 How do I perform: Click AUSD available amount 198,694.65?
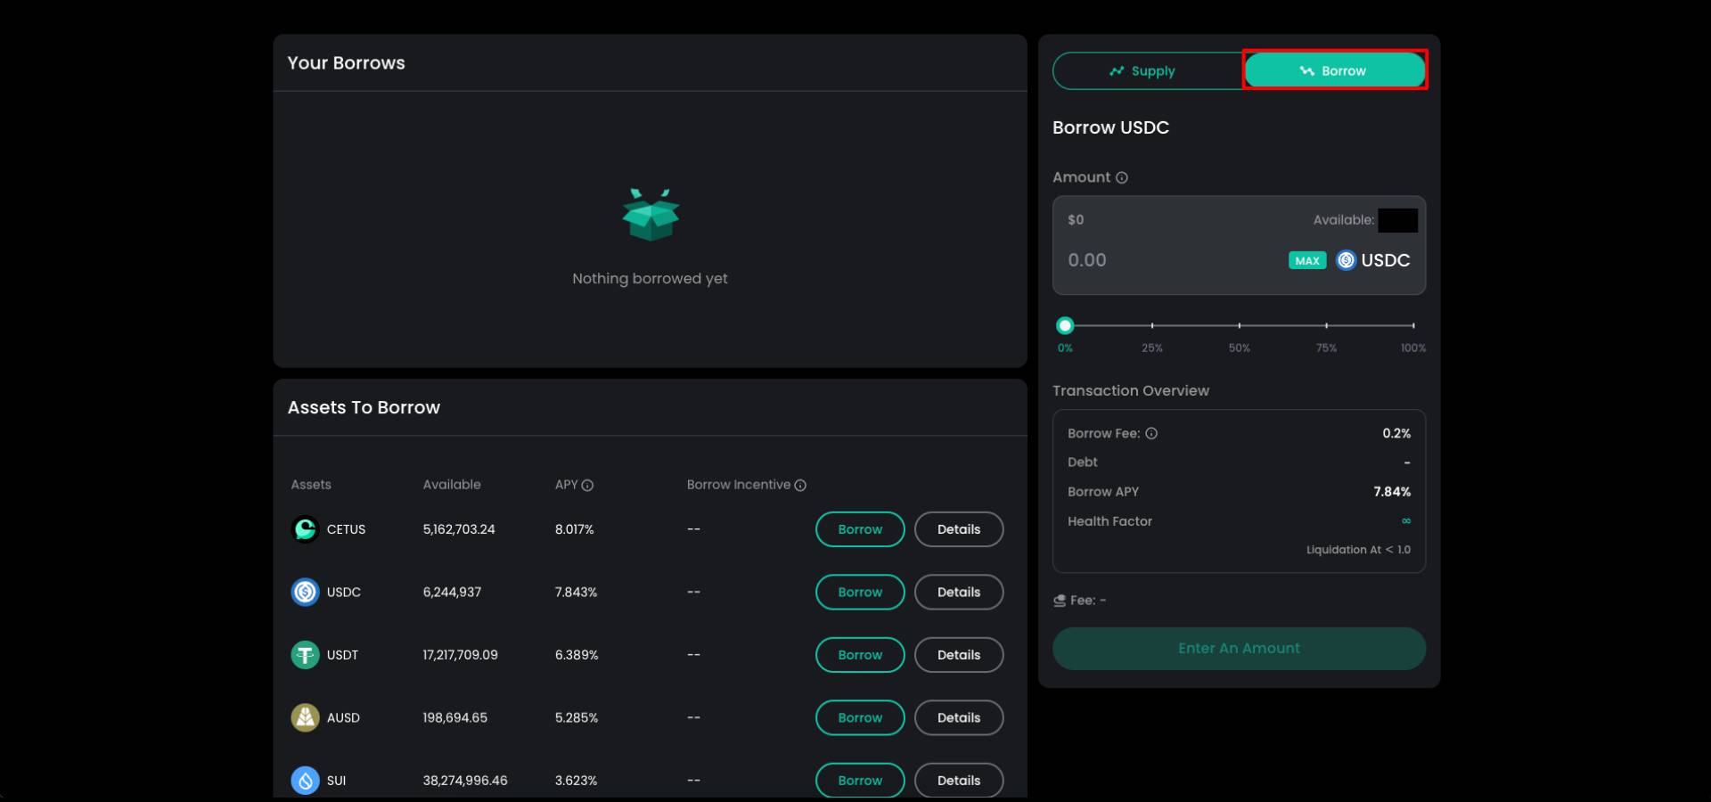click(454, 717)
